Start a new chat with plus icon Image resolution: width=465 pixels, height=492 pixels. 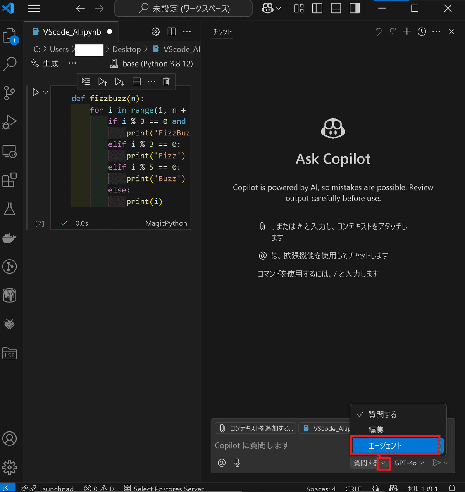pyautogui.click(x=407, y=32)
